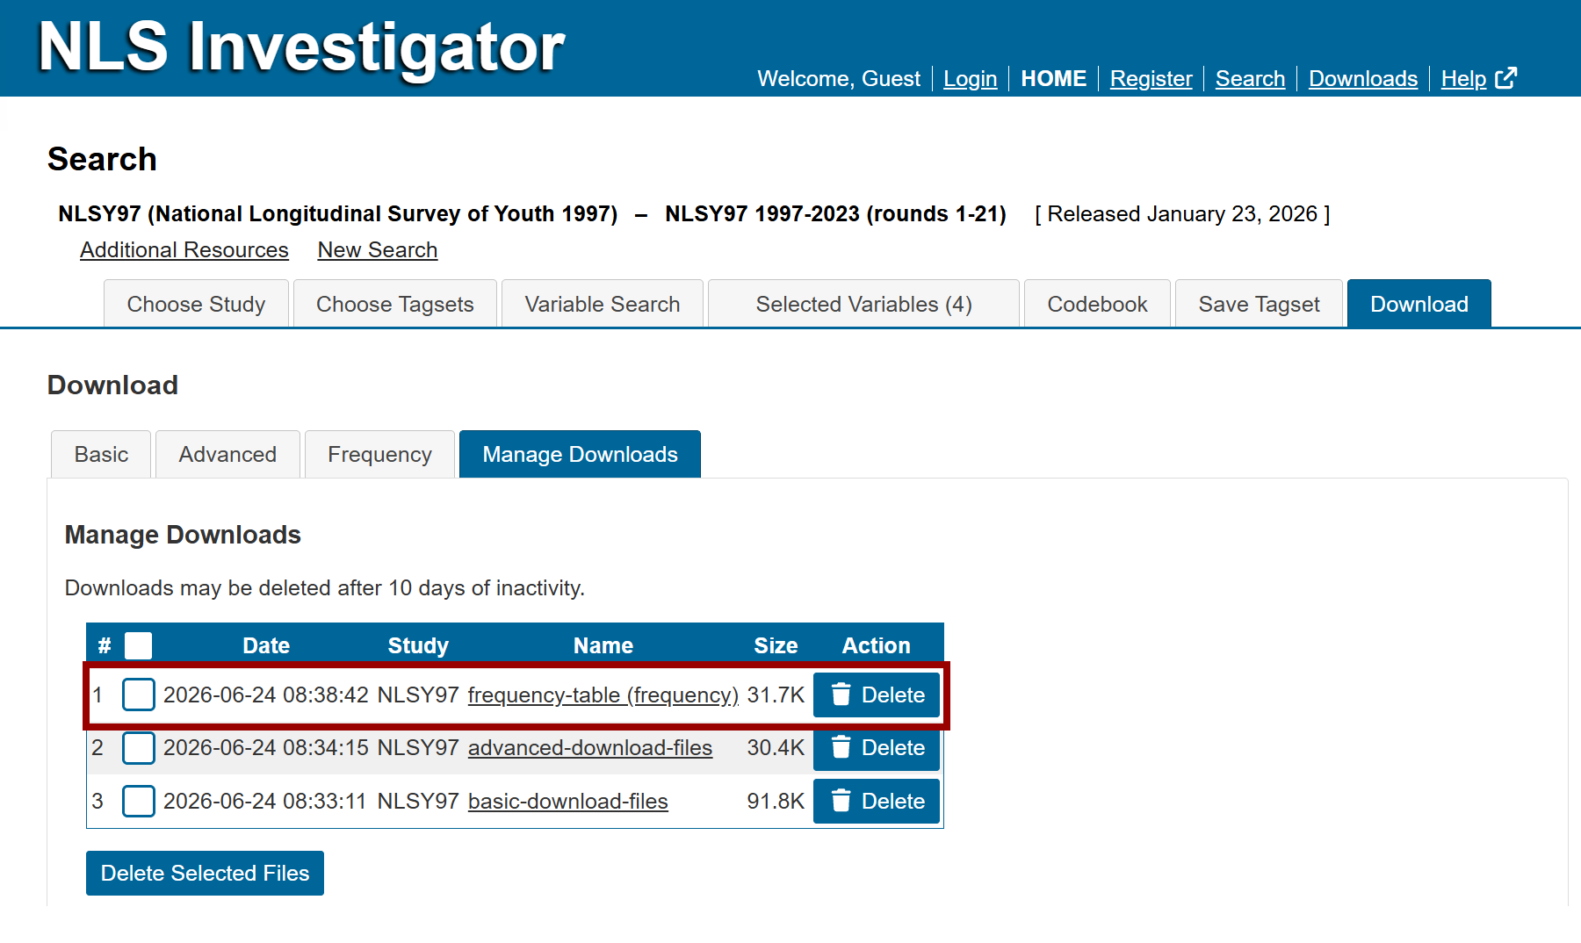This screenshot has height=943, width=1581.
Task: Open the Save Tagset tab
Action: click(x=1259, y=304)
